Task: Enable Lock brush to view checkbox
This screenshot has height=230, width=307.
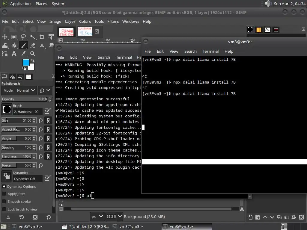Action: tap(4, 209)
